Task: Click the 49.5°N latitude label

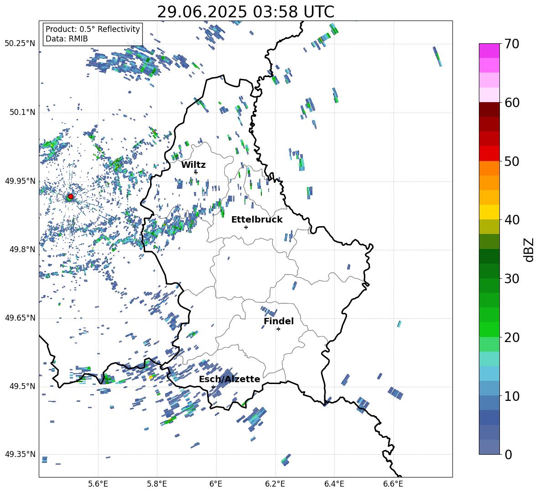Action: point(22,386)
